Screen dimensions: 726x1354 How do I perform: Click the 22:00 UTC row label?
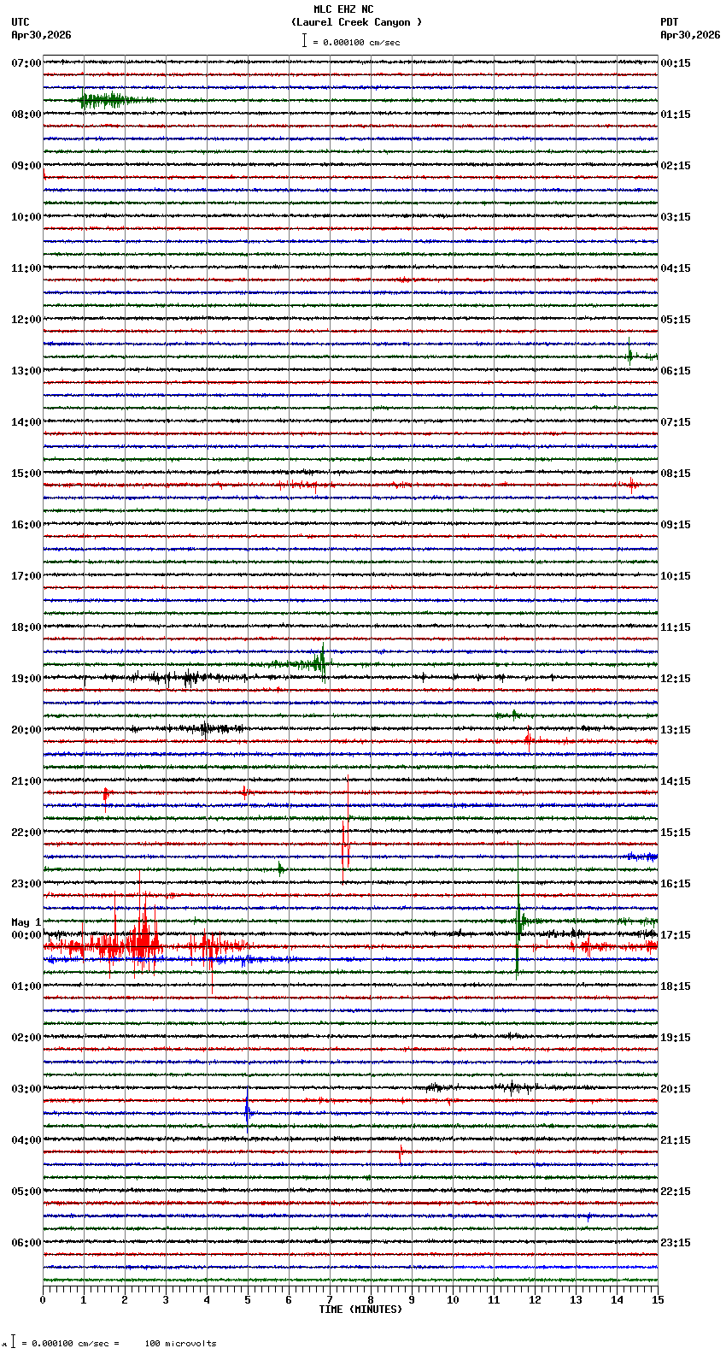pyautogui.click(x=26, y=833)
